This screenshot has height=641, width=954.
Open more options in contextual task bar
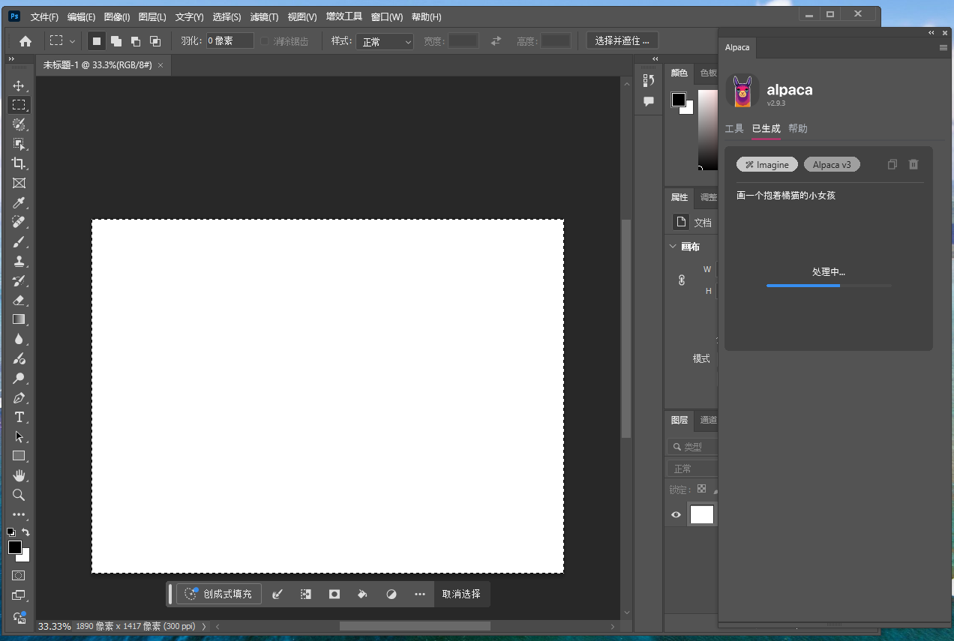(420, 594)
